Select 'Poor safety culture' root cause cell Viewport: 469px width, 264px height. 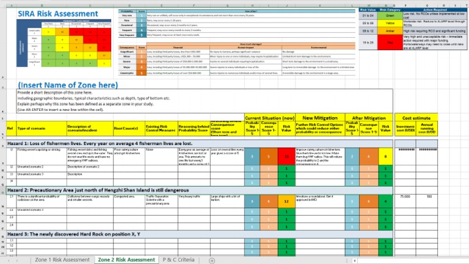pyautogui.click(x=129, y=156)
